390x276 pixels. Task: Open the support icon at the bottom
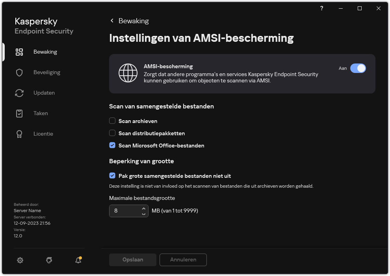[x=49, y=260]
